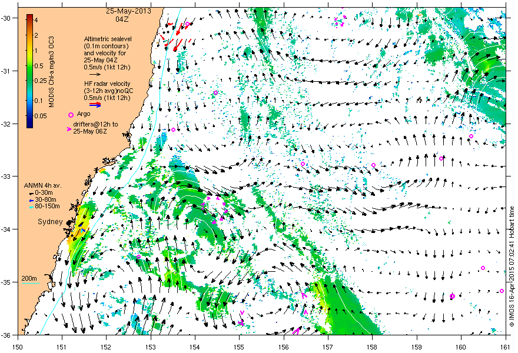The height and width of the screenshot is (353, 518).
Task: Click the black Sydney location marker on coast
Action: pyautogui.click(x=69, y=224)
